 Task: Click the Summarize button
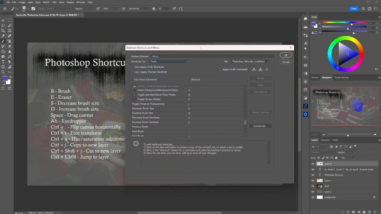pyautogui.click(x=260, y=126)
